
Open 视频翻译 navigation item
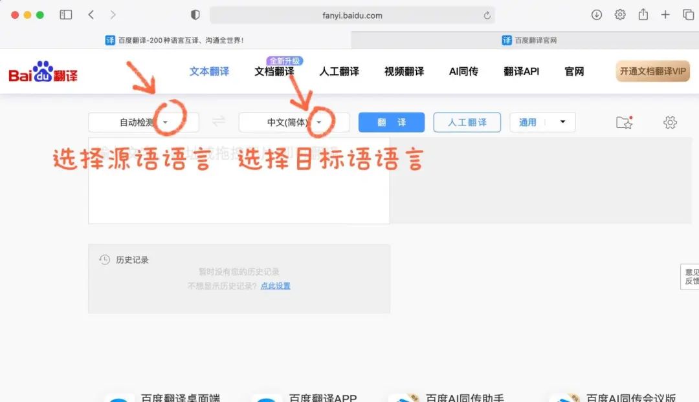click(x=405, y=71)
